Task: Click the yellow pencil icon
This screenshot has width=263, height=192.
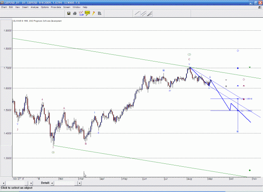Action: pos(93,13)
